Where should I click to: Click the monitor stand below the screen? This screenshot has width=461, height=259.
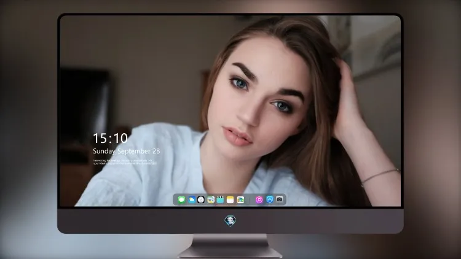pyautogui.click(x=230, y=246)
